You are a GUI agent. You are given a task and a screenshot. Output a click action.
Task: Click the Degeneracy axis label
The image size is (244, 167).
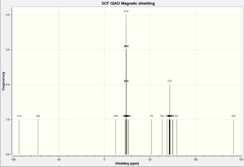(3, 81)
